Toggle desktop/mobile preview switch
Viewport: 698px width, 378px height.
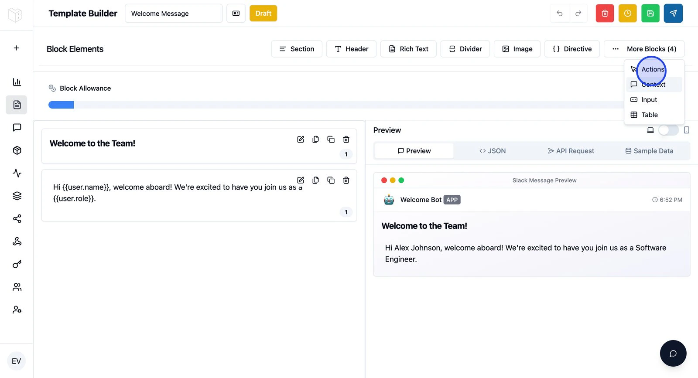coord(668,130)
